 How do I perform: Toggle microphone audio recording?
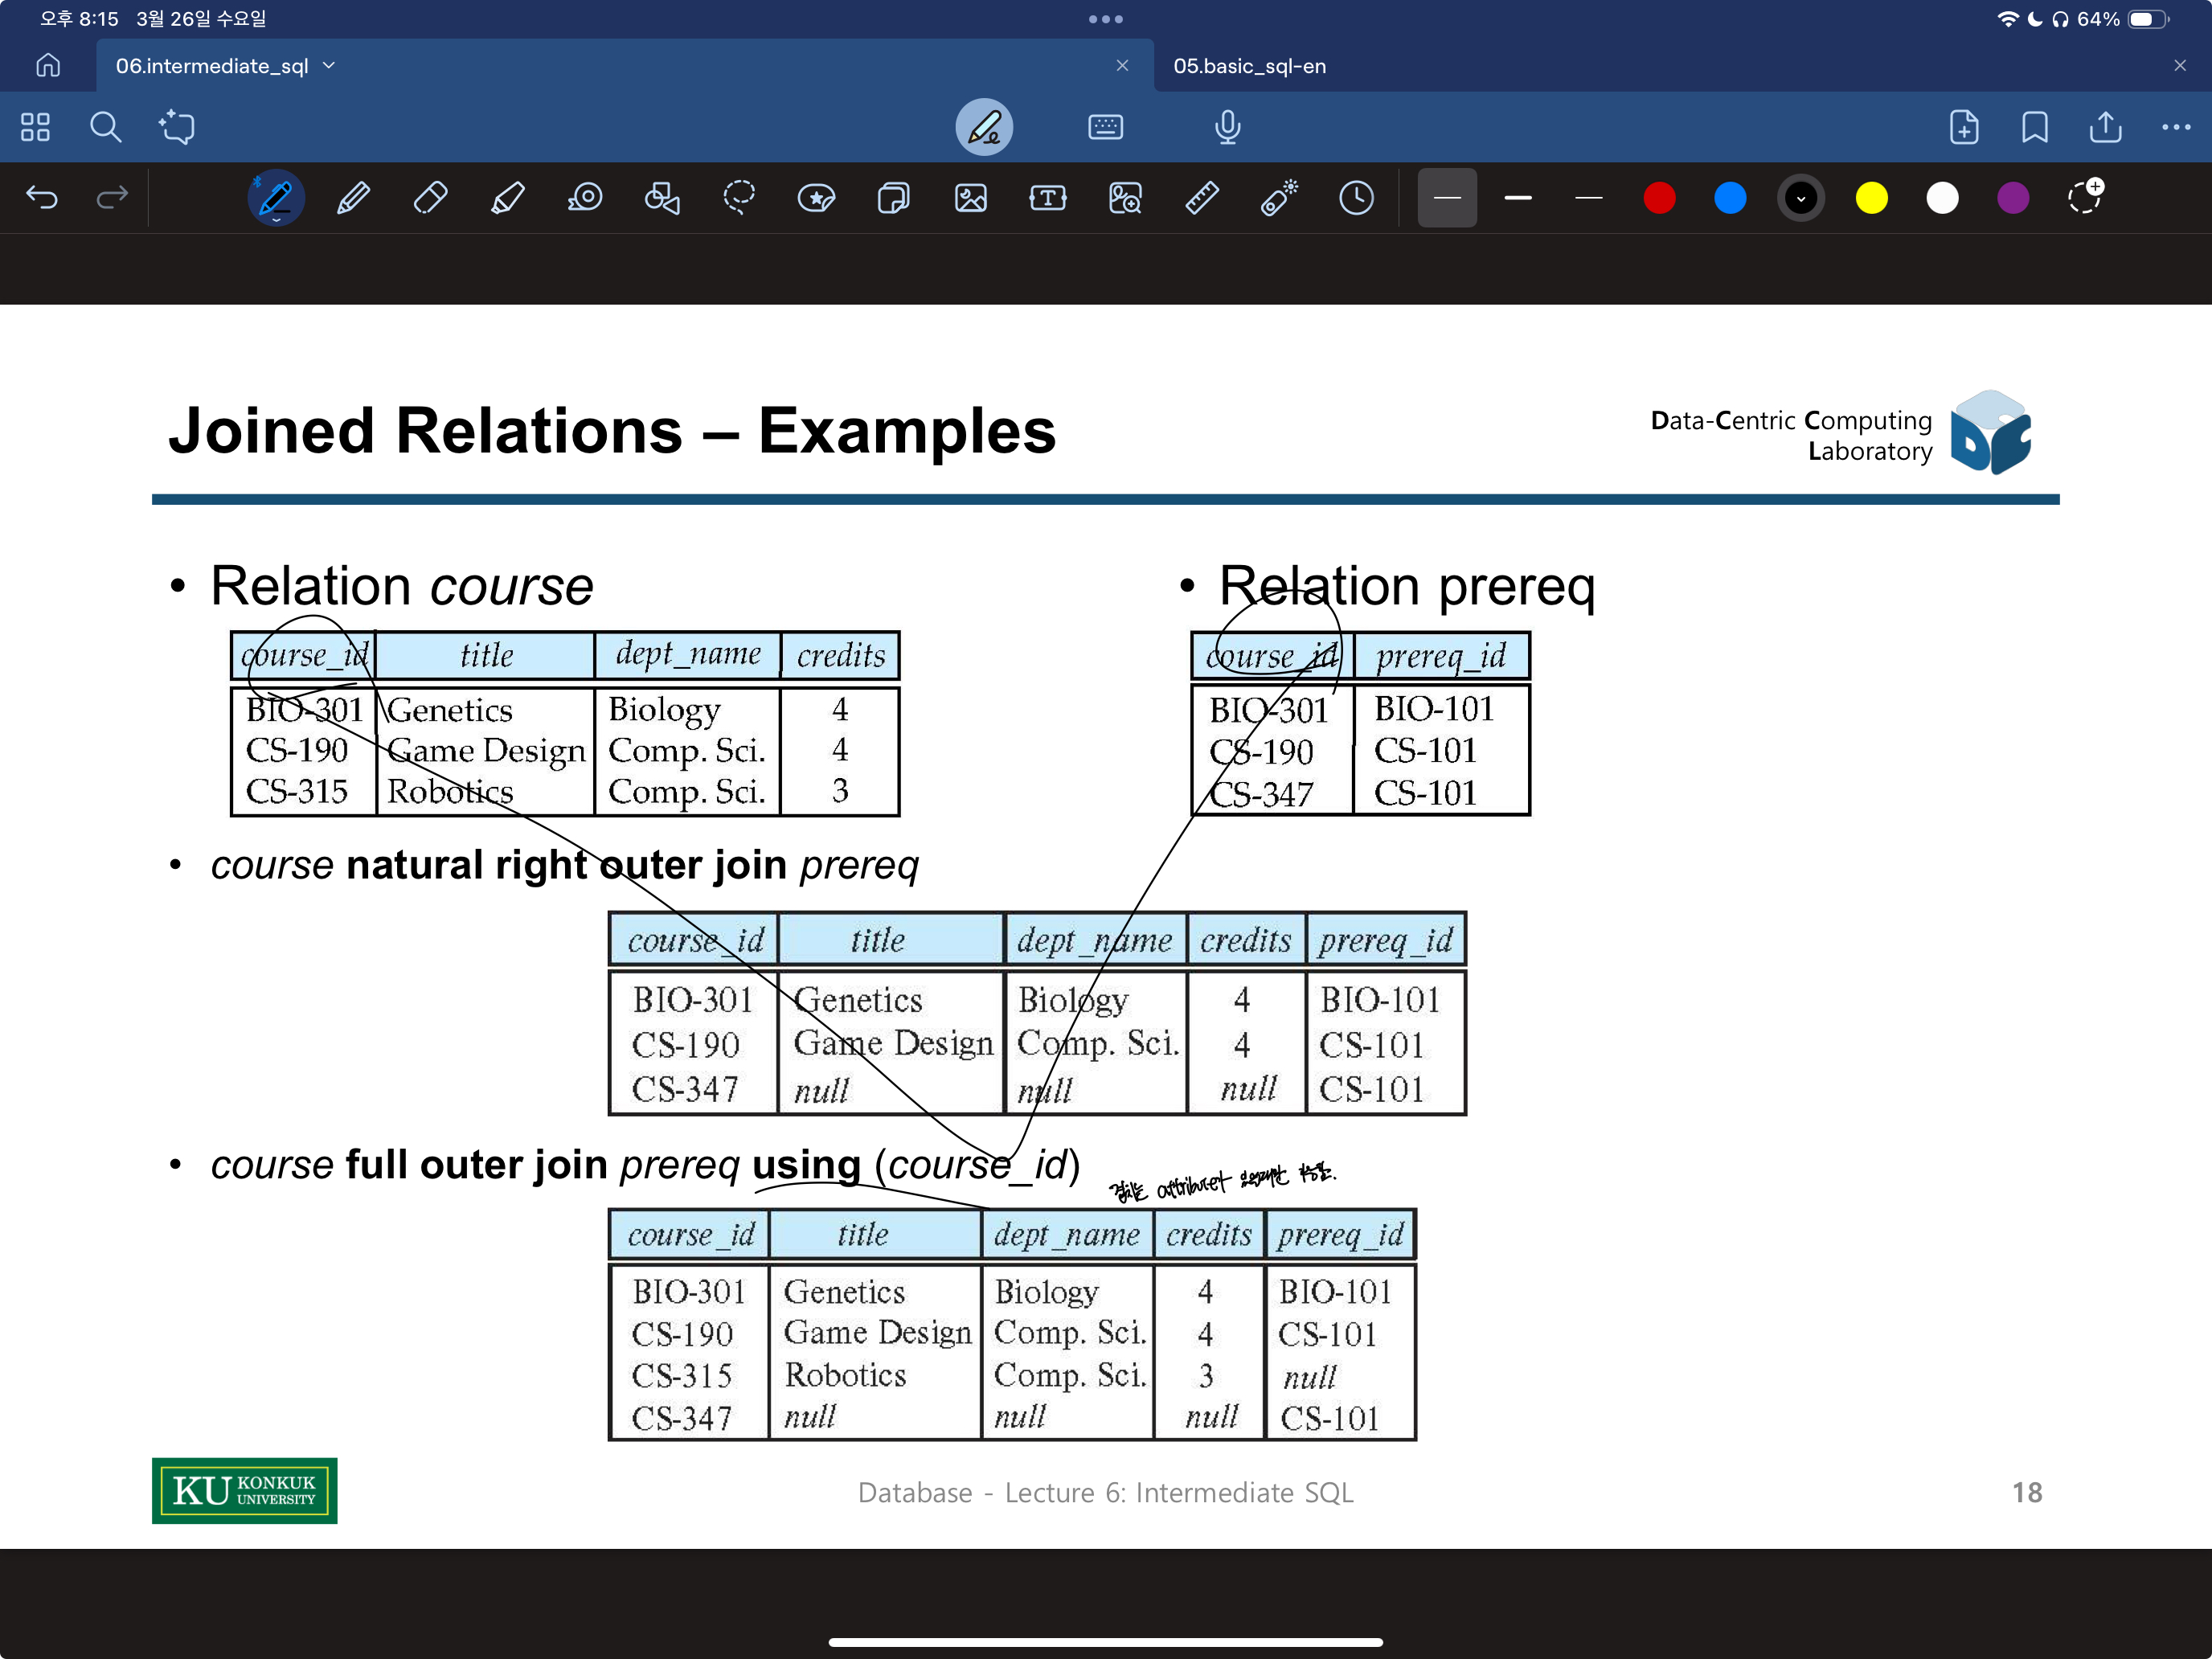point(1227,127)
